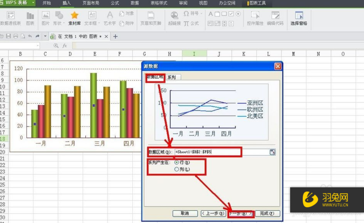
Task: Switch to the 开始 ribbon tab
Action: (47, 3)
